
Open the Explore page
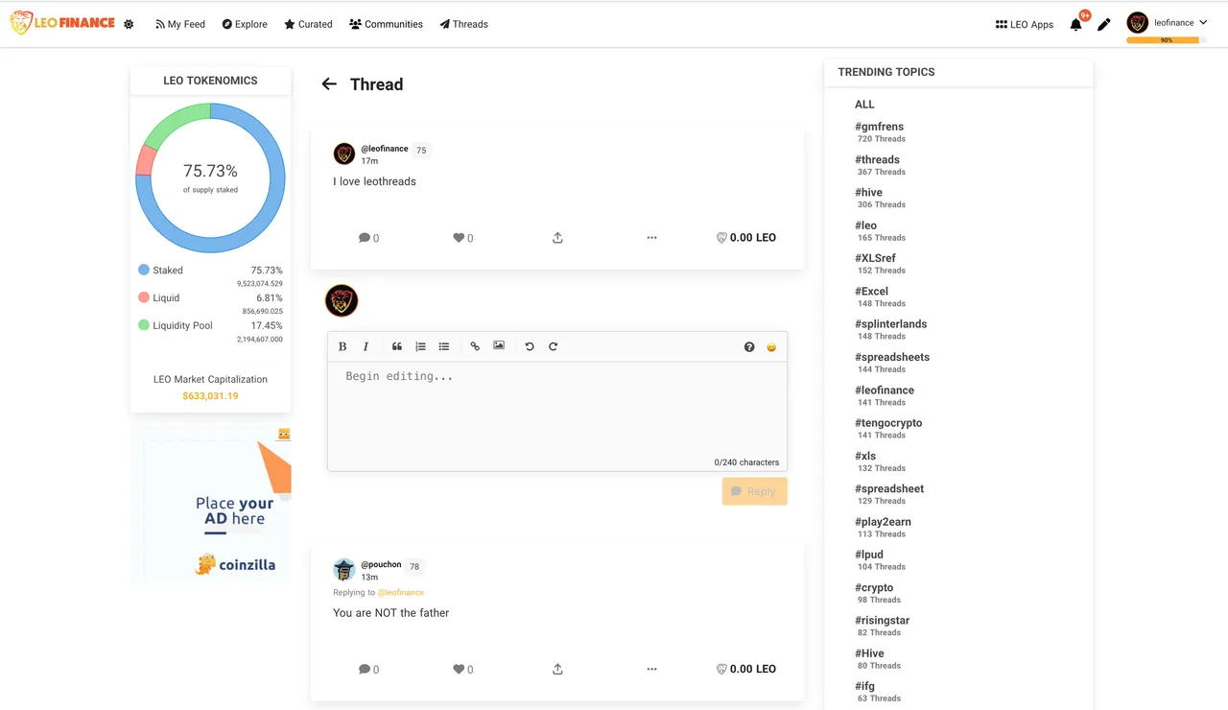245,24
